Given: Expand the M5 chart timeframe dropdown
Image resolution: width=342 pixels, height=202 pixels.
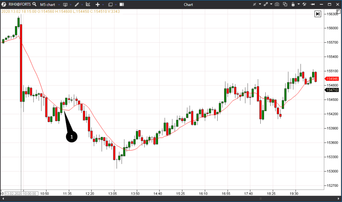Looking at the screenshot, I should tap(59, 5).
